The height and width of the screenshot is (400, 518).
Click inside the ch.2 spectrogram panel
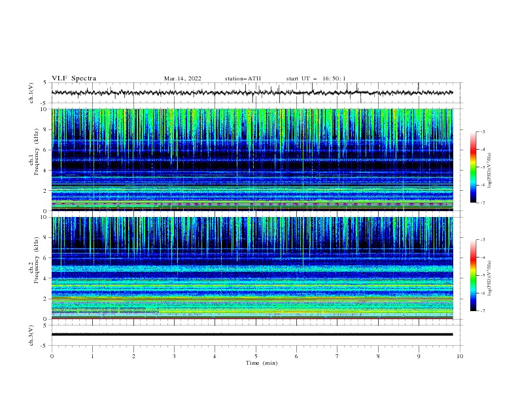[252, 268]
